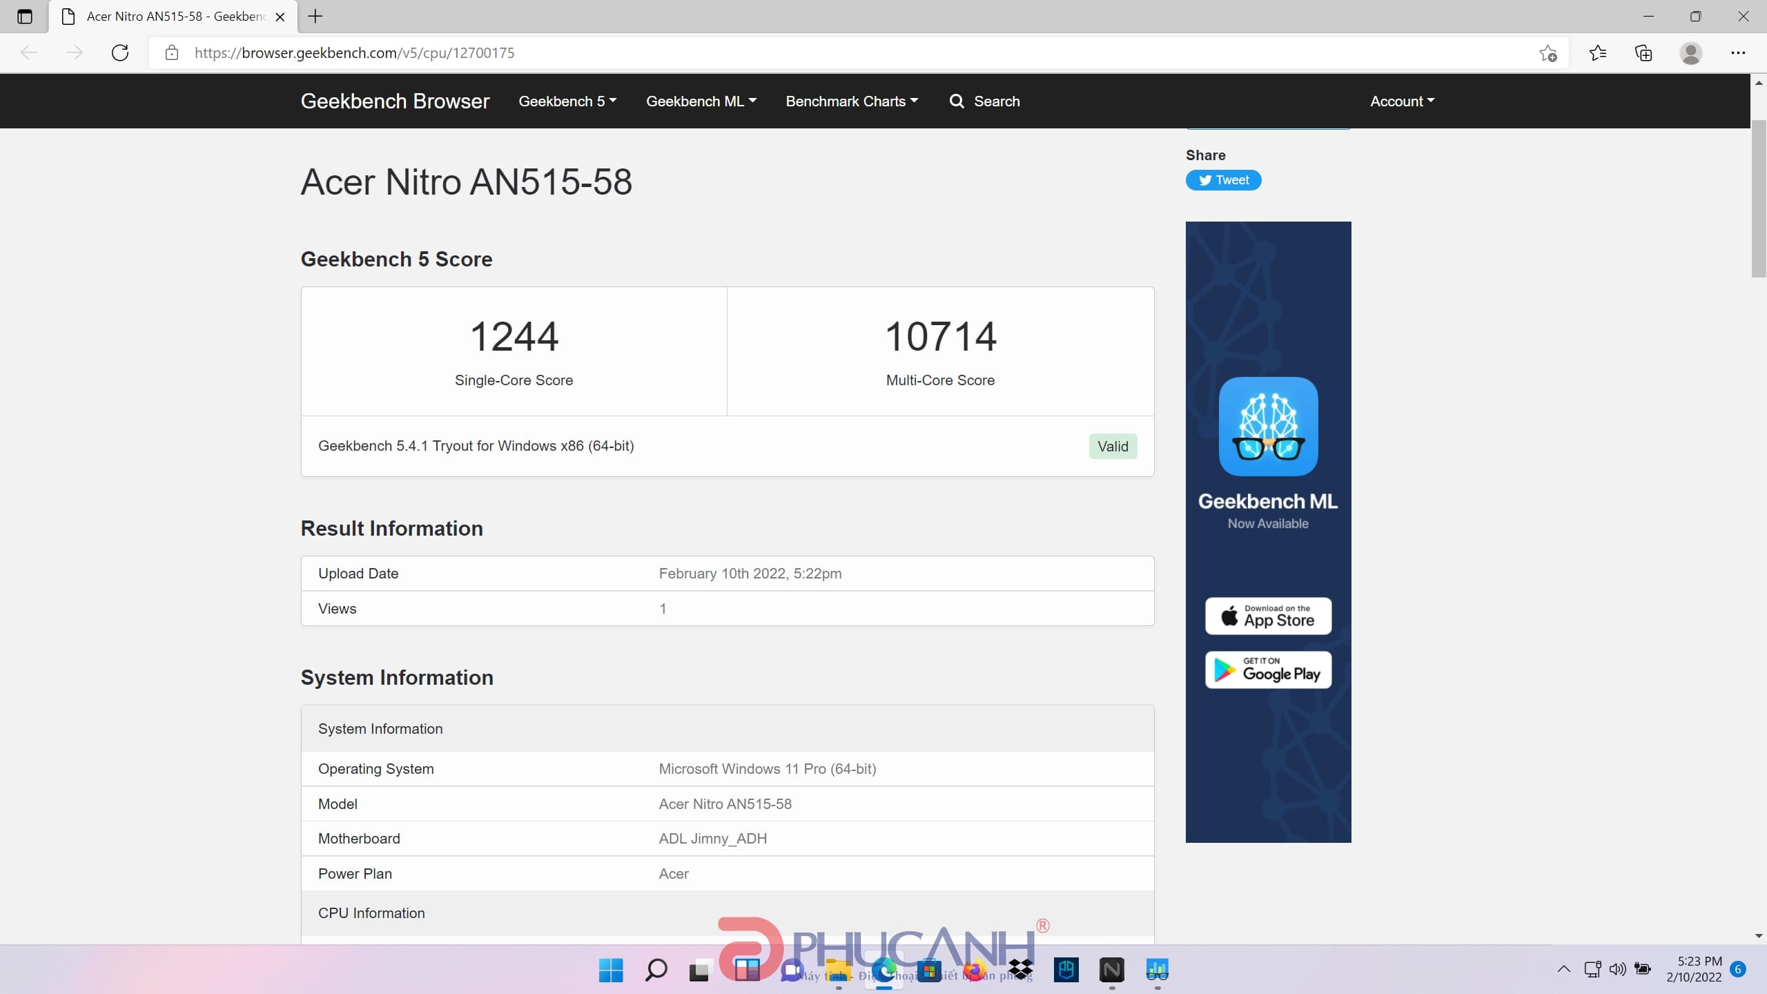The image size is (1767, 994).
Task: Open the clock and date 5:23 PM
Action: click(x=1693, y=969)
